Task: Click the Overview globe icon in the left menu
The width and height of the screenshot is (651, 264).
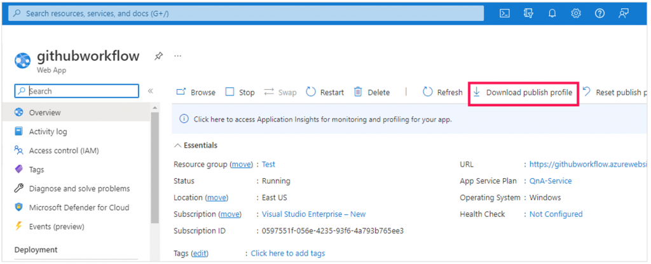Action: point(18,112)
